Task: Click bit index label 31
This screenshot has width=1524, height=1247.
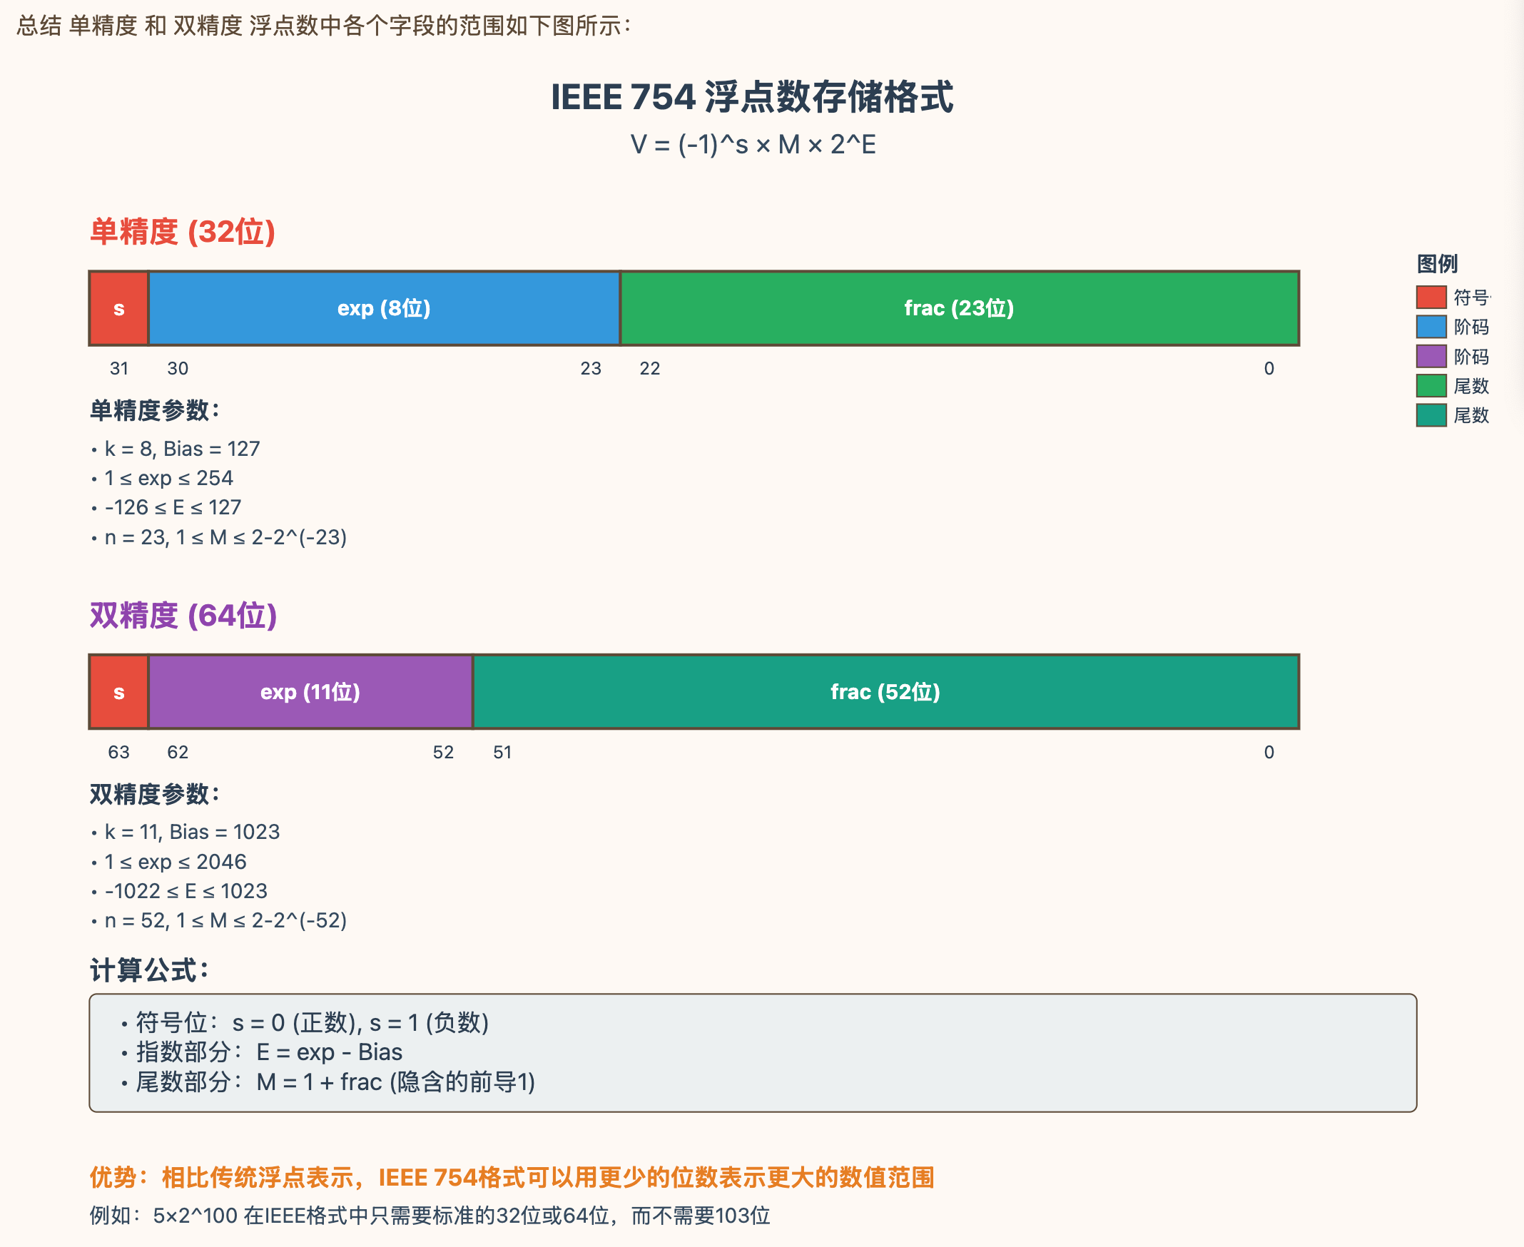Action: pyautogui.click(x=119, y=369)
